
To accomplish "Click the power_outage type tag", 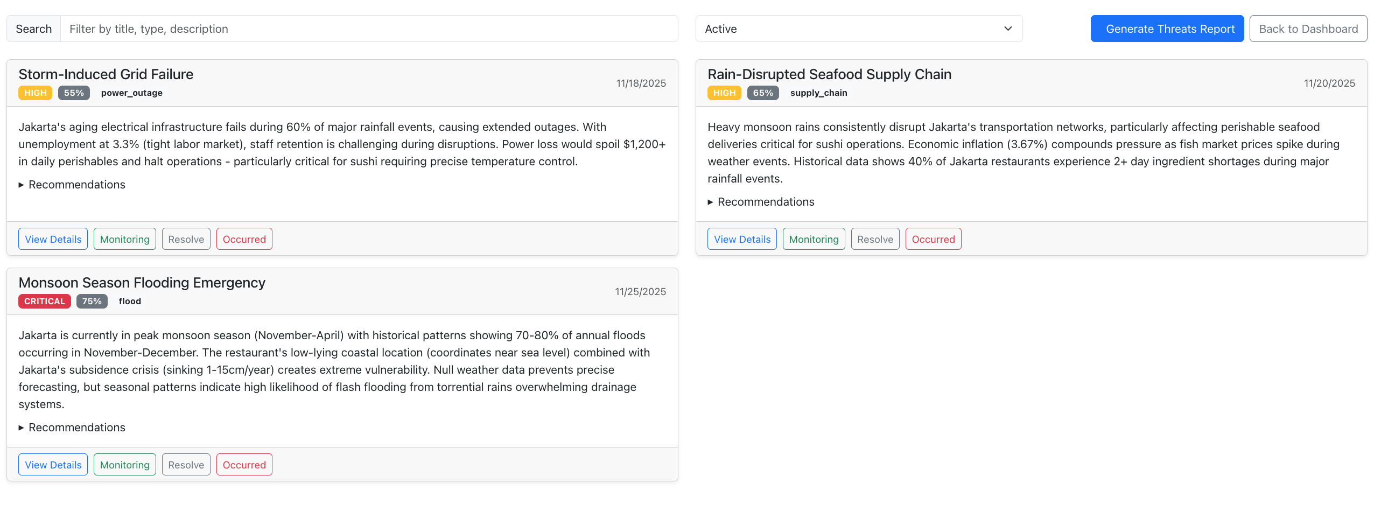I will pyautogui.click(x=131, y=93).
